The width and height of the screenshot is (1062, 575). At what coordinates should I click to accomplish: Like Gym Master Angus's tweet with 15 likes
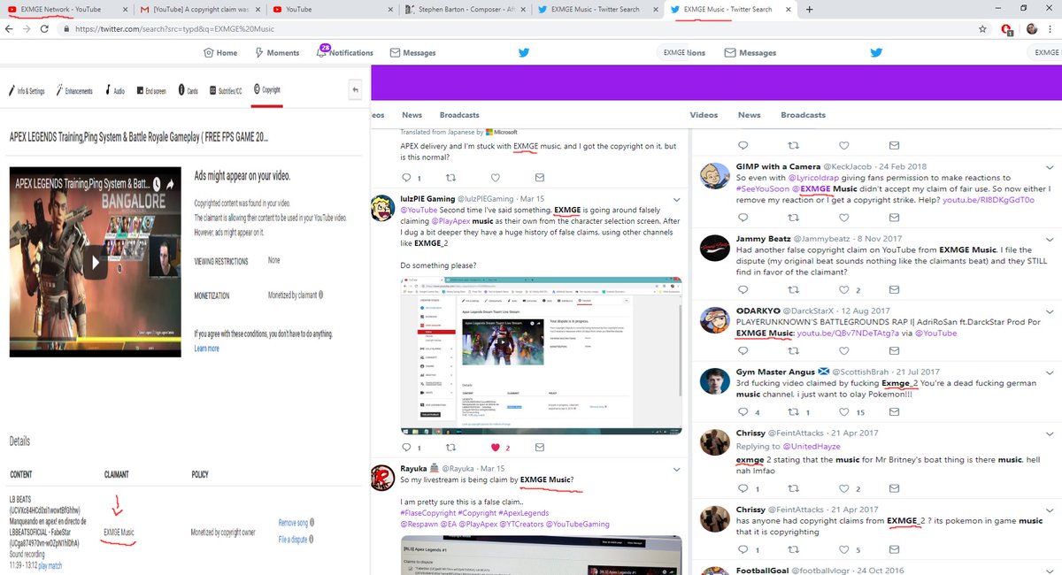tap(843, 412)
